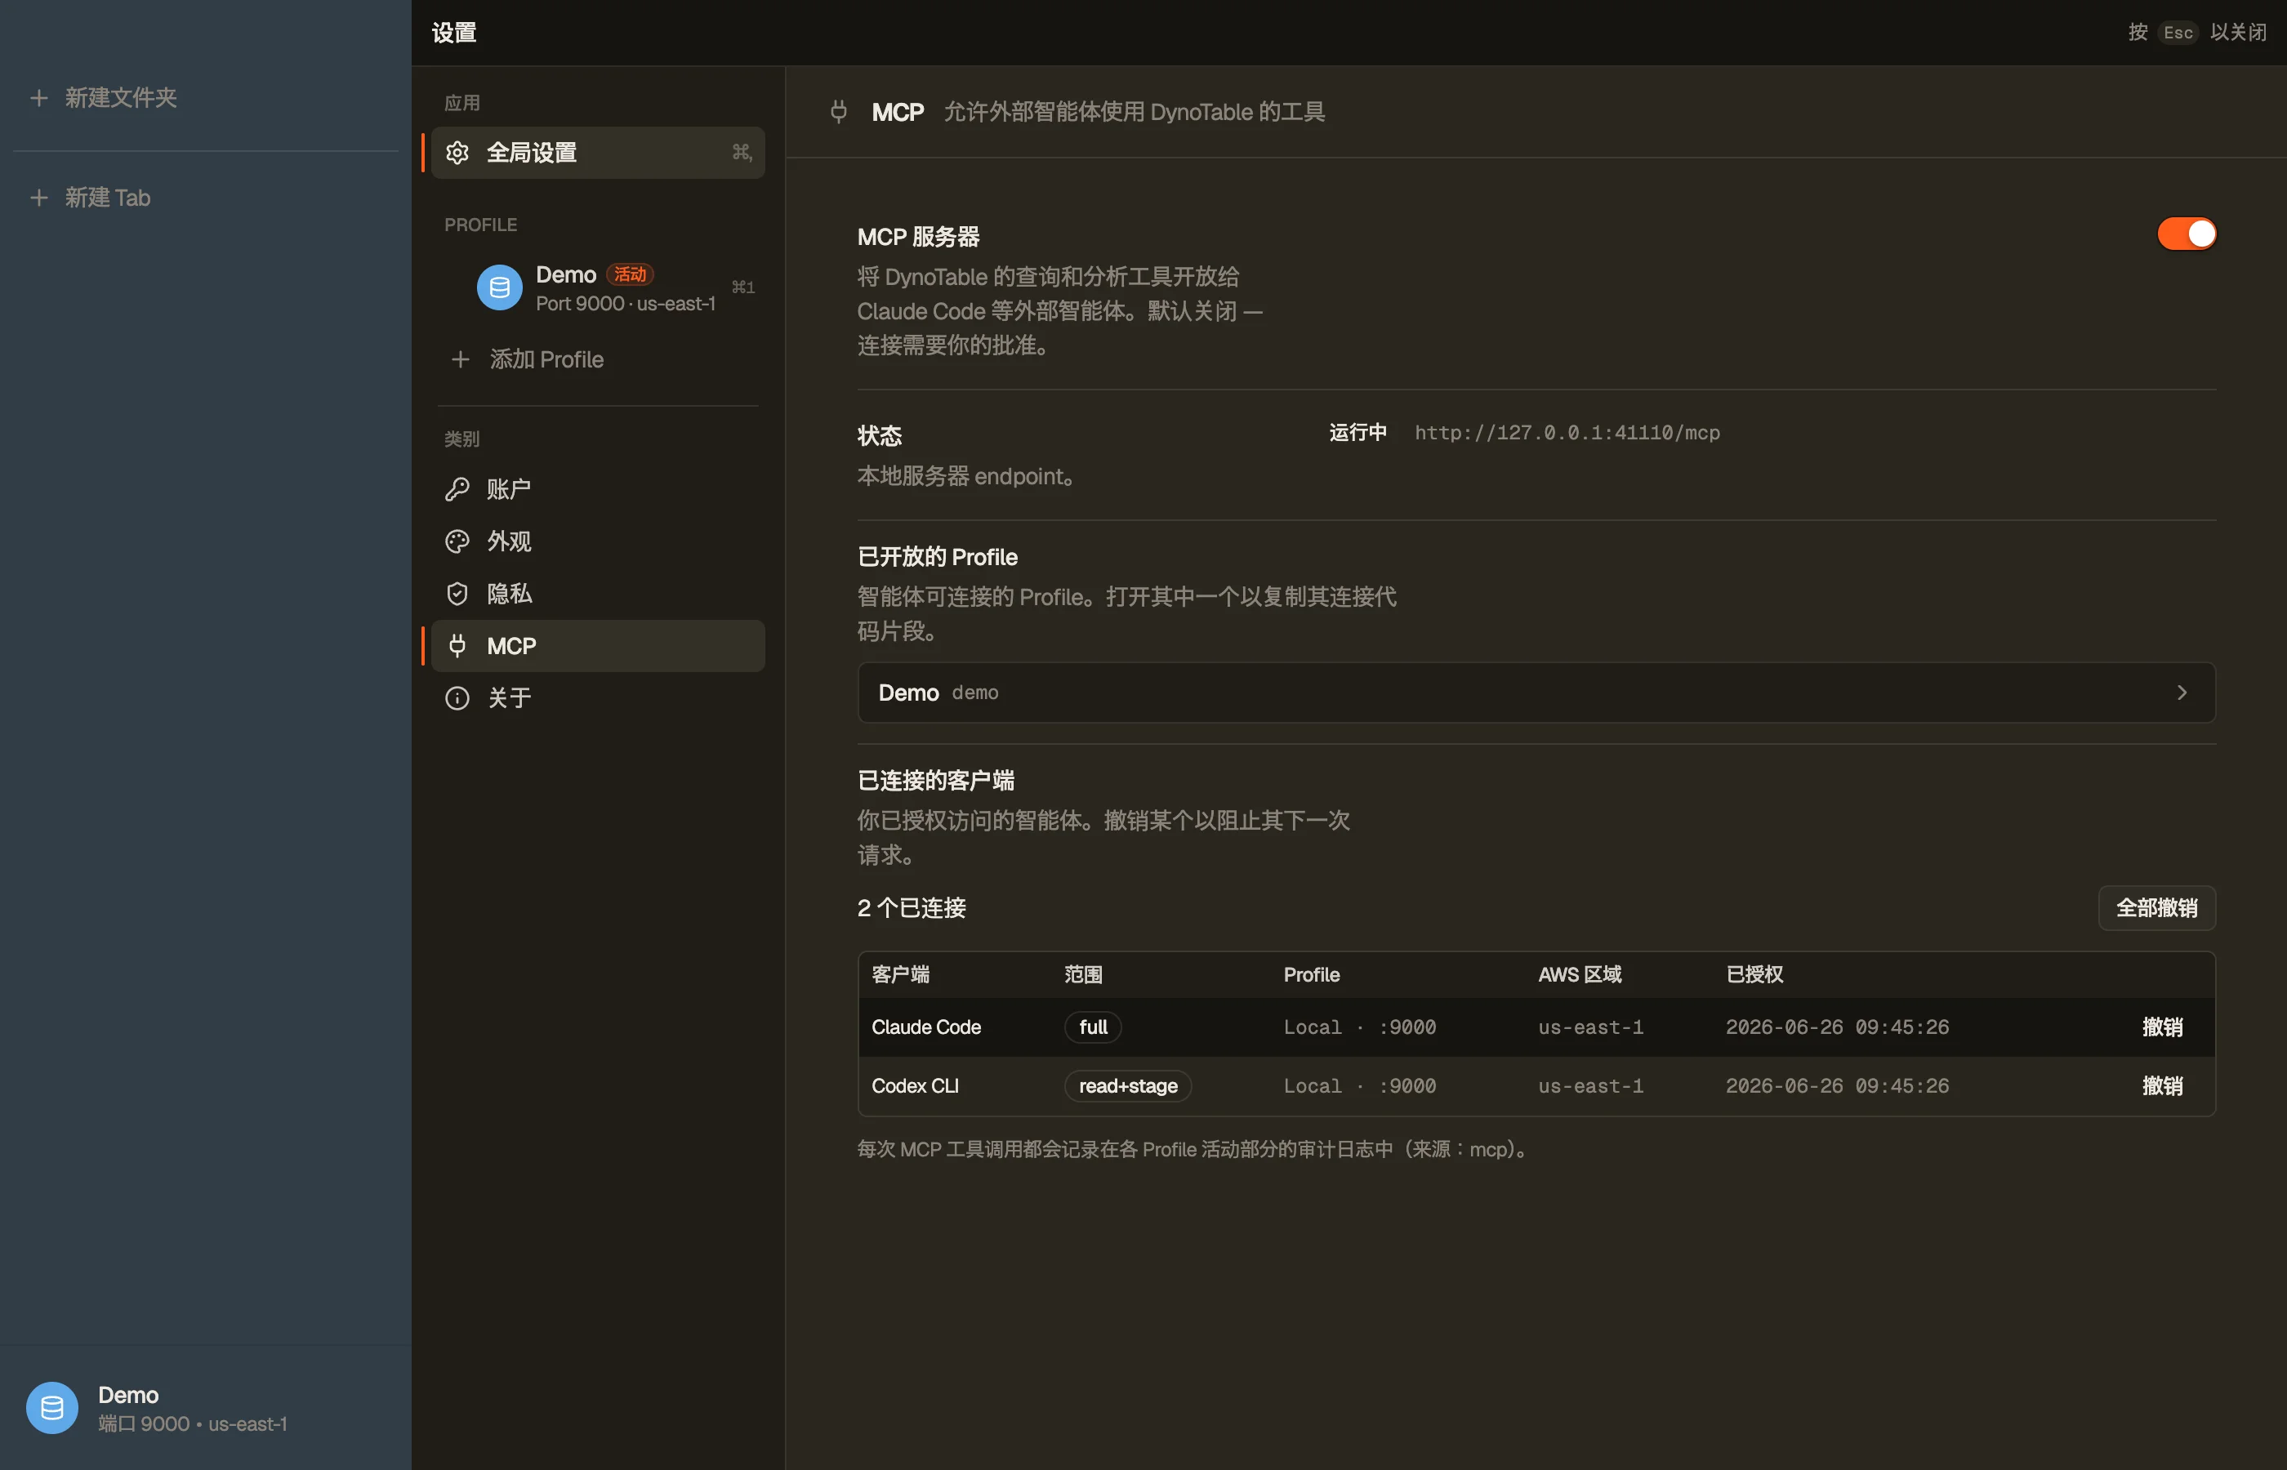Click the Claude Code client name cell
The height and width of the screenshot is (1470, 2287).
click(926, 1027)
